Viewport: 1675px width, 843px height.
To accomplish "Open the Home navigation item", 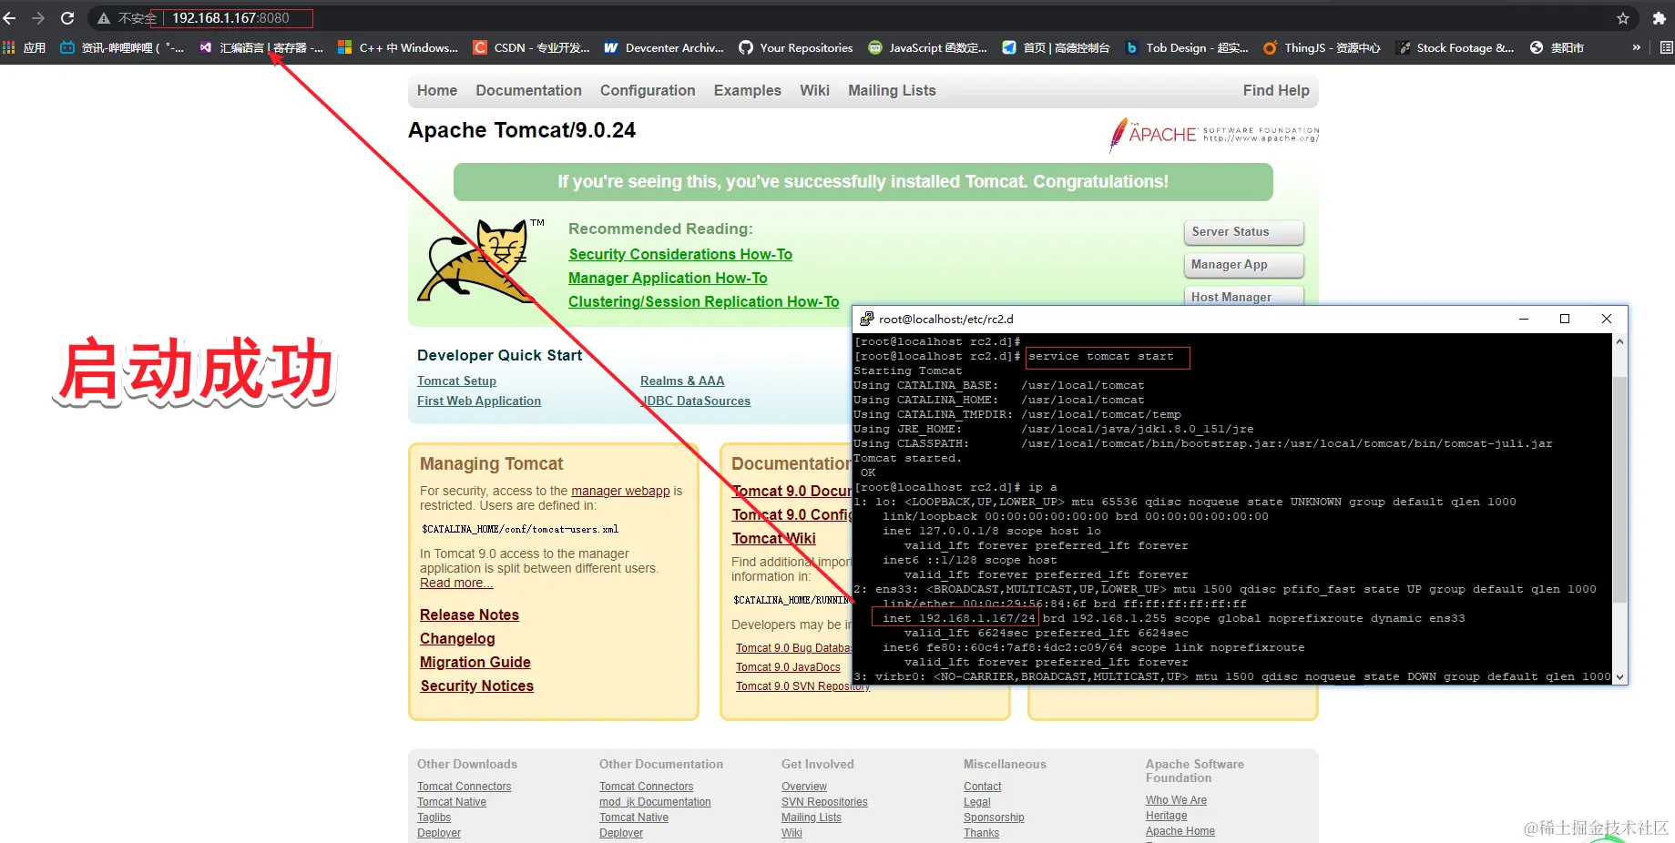I will 437,90.
